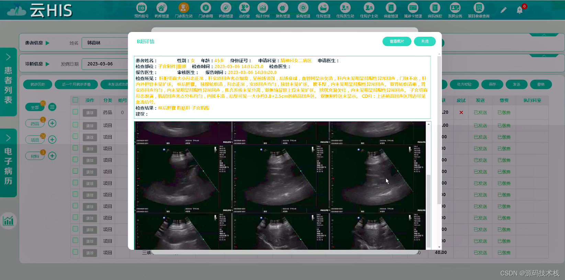Click the 处方校验 button
The width and height of the screenshot is (565, 280).
[x=464, y=84]
